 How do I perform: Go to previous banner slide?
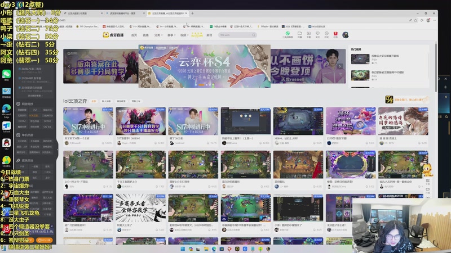pos(69,66)
